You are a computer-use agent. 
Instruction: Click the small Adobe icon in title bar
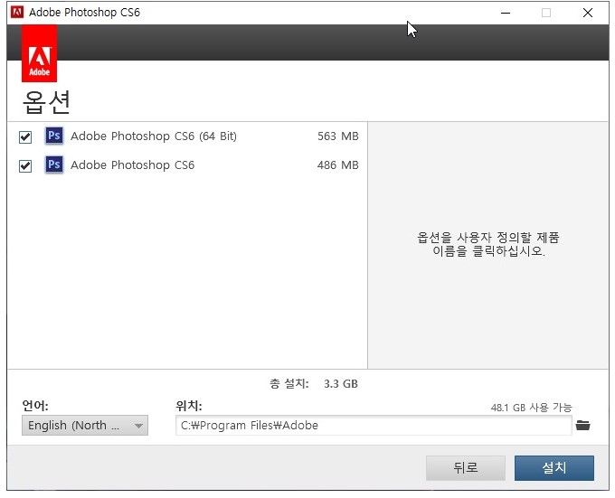(x=17, y=13)
